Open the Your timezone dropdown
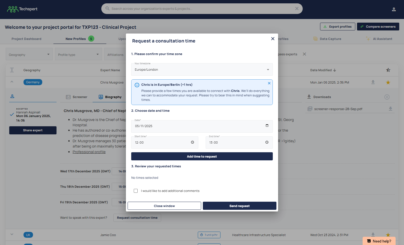This screenshot has width=404, height=245. [x=202, y=70]
